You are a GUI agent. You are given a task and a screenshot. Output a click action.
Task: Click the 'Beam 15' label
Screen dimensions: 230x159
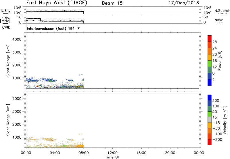pyautogui.click(x=112, y=3)
